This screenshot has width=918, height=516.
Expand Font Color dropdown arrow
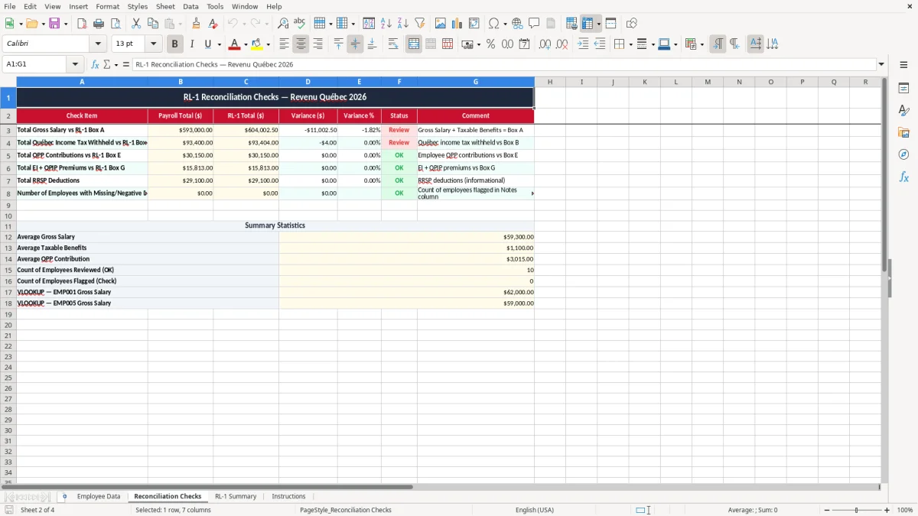click(x=246, y=44)
